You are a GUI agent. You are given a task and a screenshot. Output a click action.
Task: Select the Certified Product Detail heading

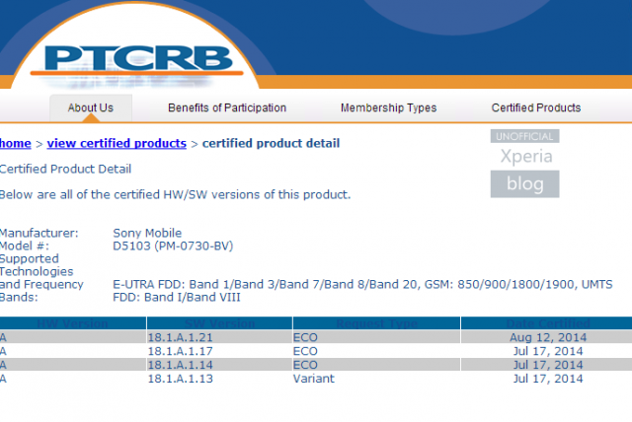click(x=65, y=169)
